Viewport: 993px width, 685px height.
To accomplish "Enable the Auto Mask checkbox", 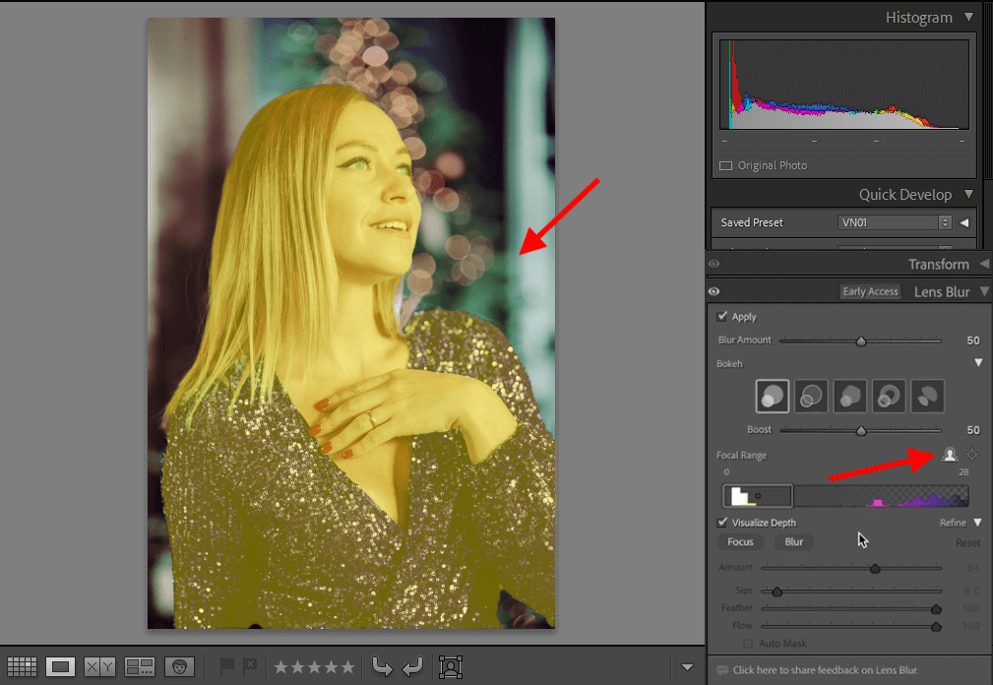I will click(x=748, y=644).
